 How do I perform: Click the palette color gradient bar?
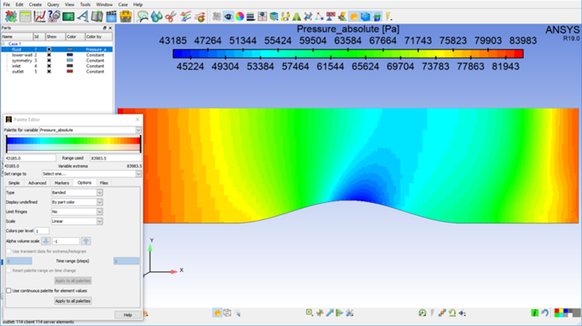73,144
